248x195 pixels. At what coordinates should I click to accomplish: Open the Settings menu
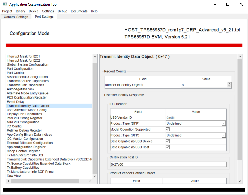(x=48, y=11)
